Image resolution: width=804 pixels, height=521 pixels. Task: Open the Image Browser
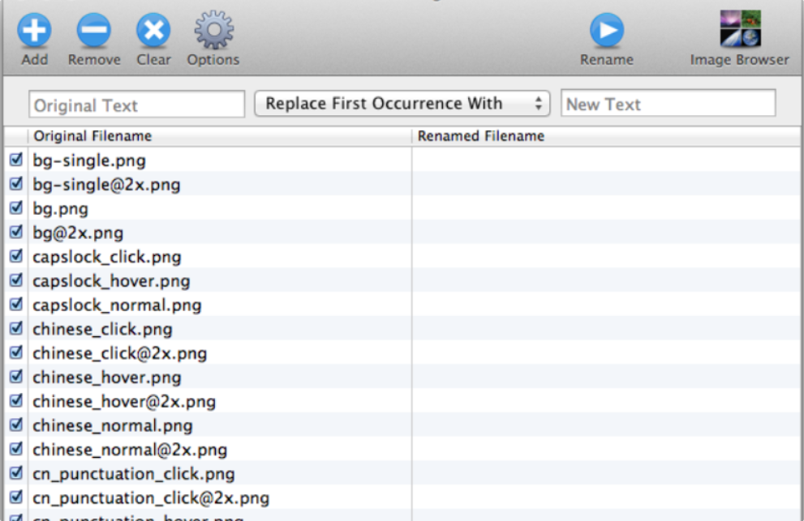click(740, 28)
